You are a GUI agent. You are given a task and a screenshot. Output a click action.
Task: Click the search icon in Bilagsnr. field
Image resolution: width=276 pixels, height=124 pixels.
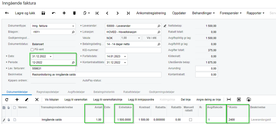[x=73, y=32]
